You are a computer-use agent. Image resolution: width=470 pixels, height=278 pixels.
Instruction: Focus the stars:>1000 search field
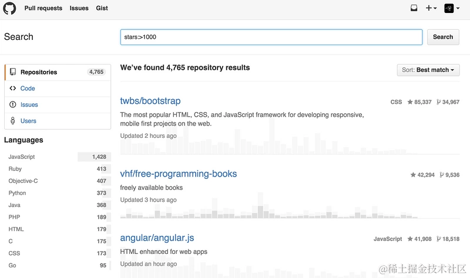pyautogui.click(x=271, y=37)
